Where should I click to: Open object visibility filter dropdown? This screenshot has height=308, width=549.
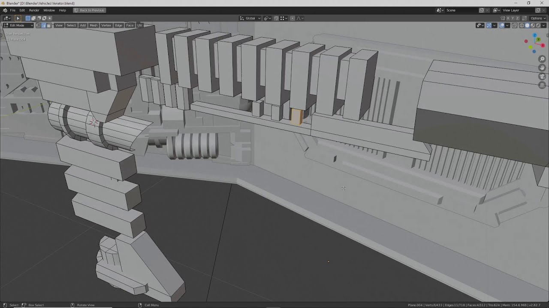coord(480,25)
